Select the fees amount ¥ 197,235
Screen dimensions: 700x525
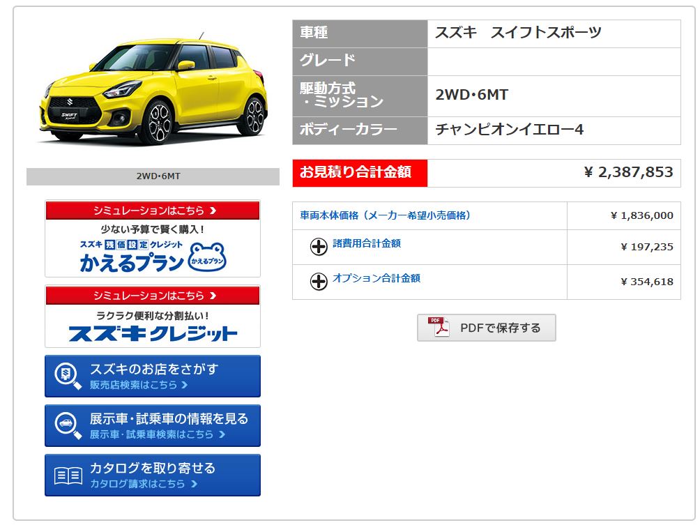pyautogui.click(x=647, y=247)
